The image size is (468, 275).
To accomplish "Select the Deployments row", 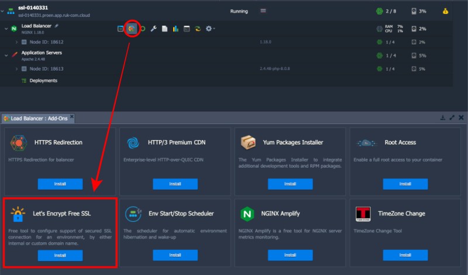I will [226, 81].
